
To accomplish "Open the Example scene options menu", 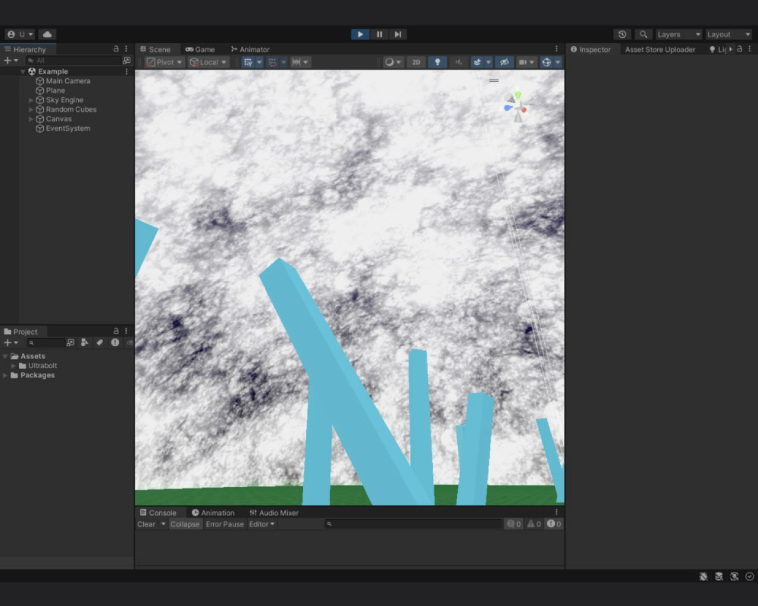I will [127, 72].
